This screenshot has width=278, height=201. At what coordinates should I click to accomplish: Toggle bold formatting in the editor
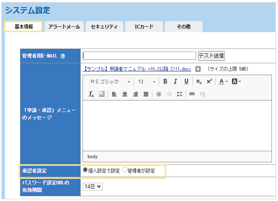[165, 82]
